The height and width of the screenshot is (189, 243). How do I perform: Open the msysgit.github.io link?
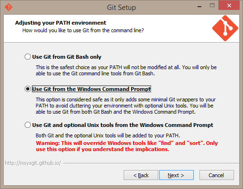(33, 163)
